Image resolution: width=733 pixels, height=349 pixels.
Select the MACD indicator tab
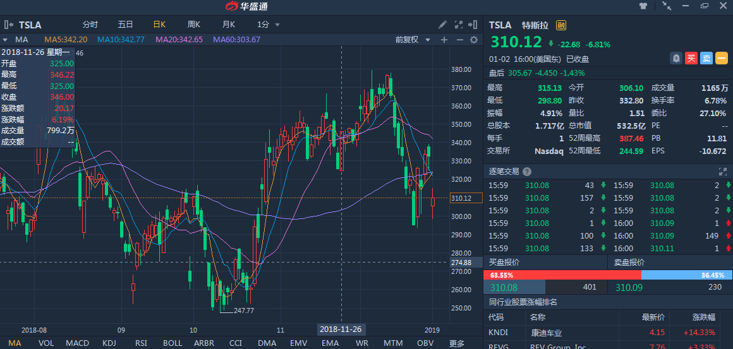pyautogui.click(x=78, y=343)
